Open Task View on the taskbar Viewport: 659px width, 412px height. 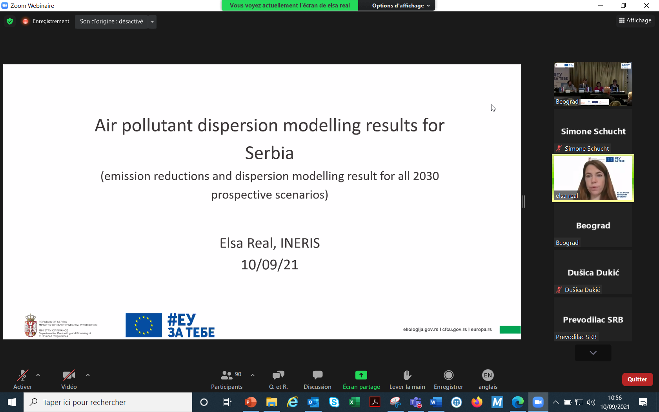tap(228, 402)
